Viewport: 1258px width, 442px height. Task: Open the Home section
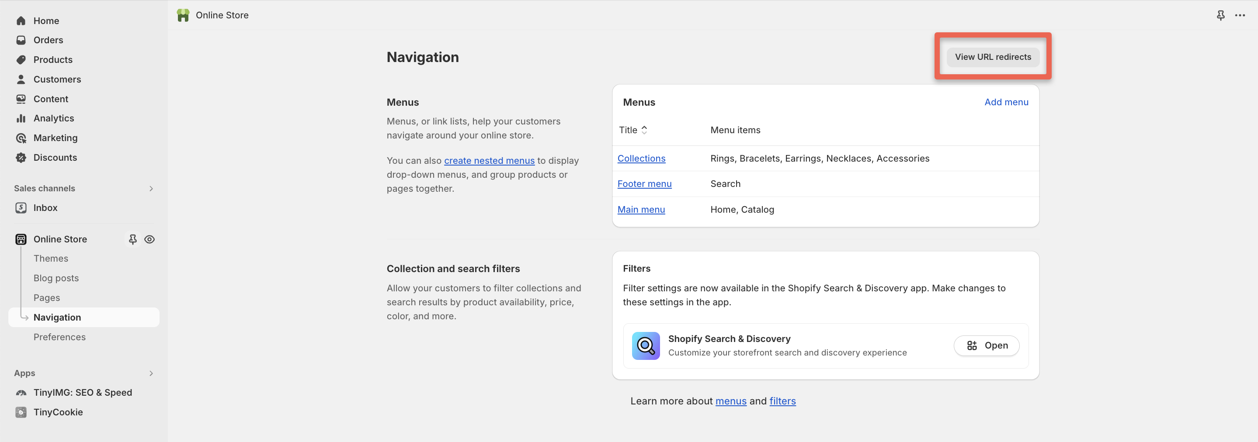(46, 21)
